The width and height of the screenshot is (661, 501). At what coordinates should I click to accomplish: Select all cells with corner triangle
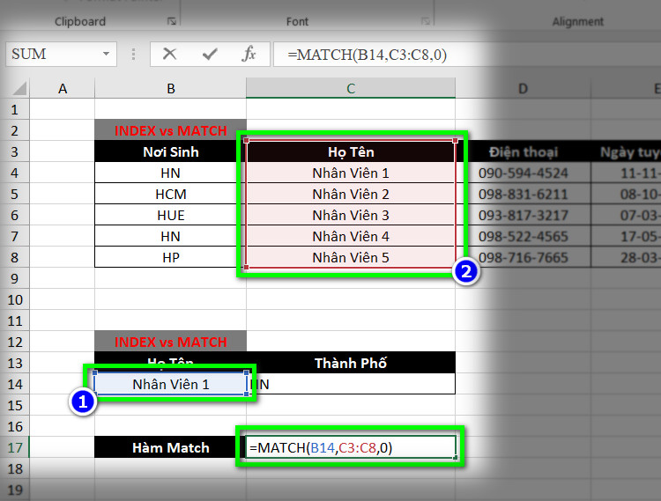19,88
